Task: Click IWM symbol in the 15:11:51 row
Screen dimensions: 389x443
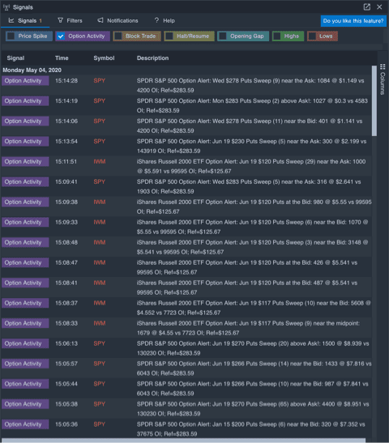Action: pos(100,162)
